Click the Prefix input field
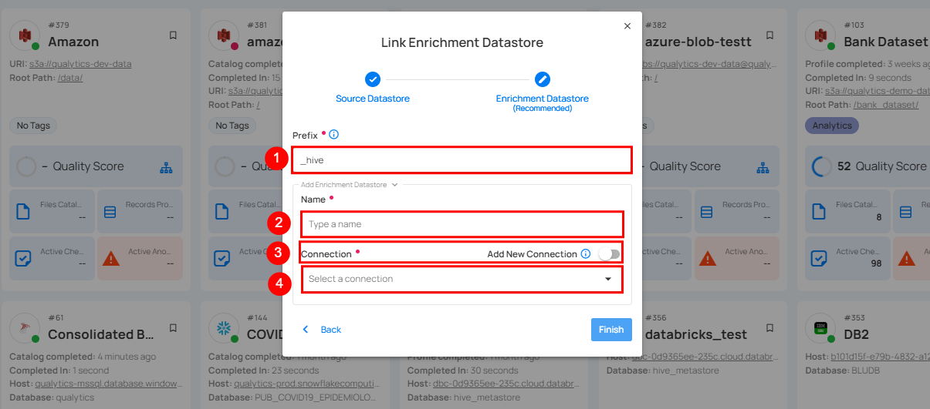Image resolution: width=930 pixels, height=409 pixels. pyautogui.click(x=461, y=160)
